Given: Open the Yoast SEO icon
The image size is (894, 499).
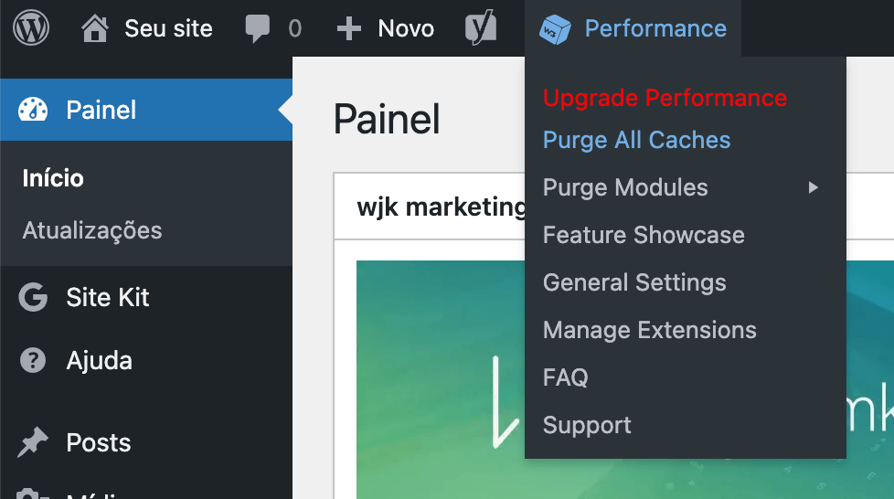Looking at the screenshot, I should pyautogui.click(x=481, y=28).
